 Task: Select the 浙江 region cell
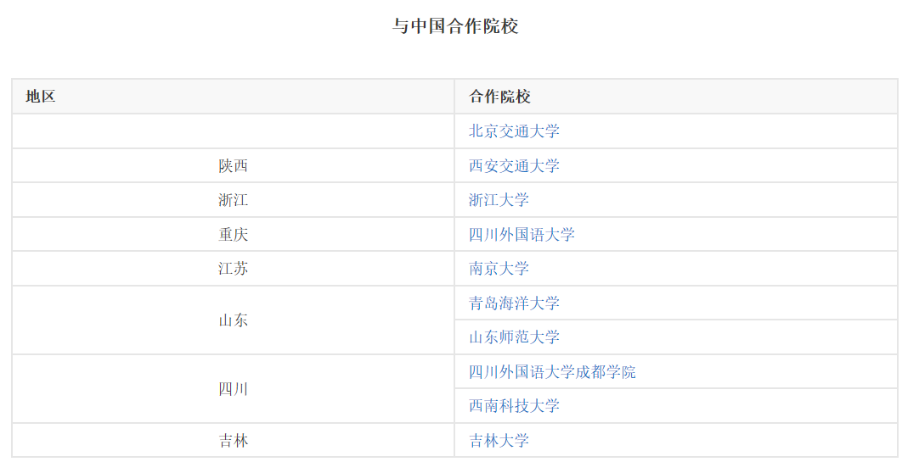(x=234, y=200)
